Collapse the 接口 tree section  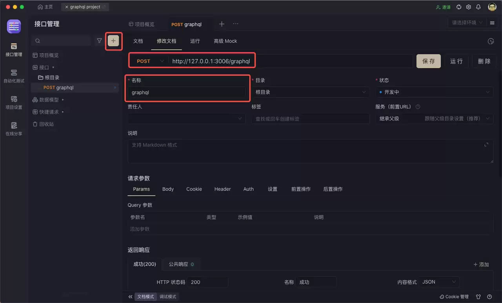coord(53,68)
